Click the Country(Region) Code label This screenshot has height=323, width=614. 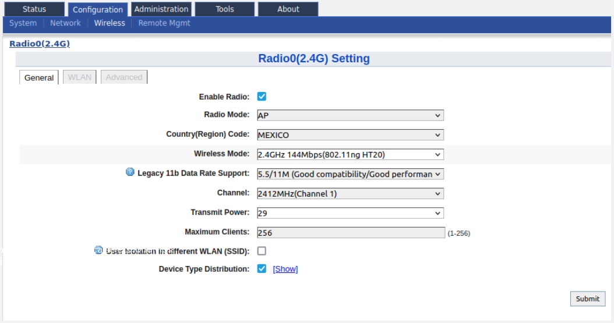click(x=207, y=134)
